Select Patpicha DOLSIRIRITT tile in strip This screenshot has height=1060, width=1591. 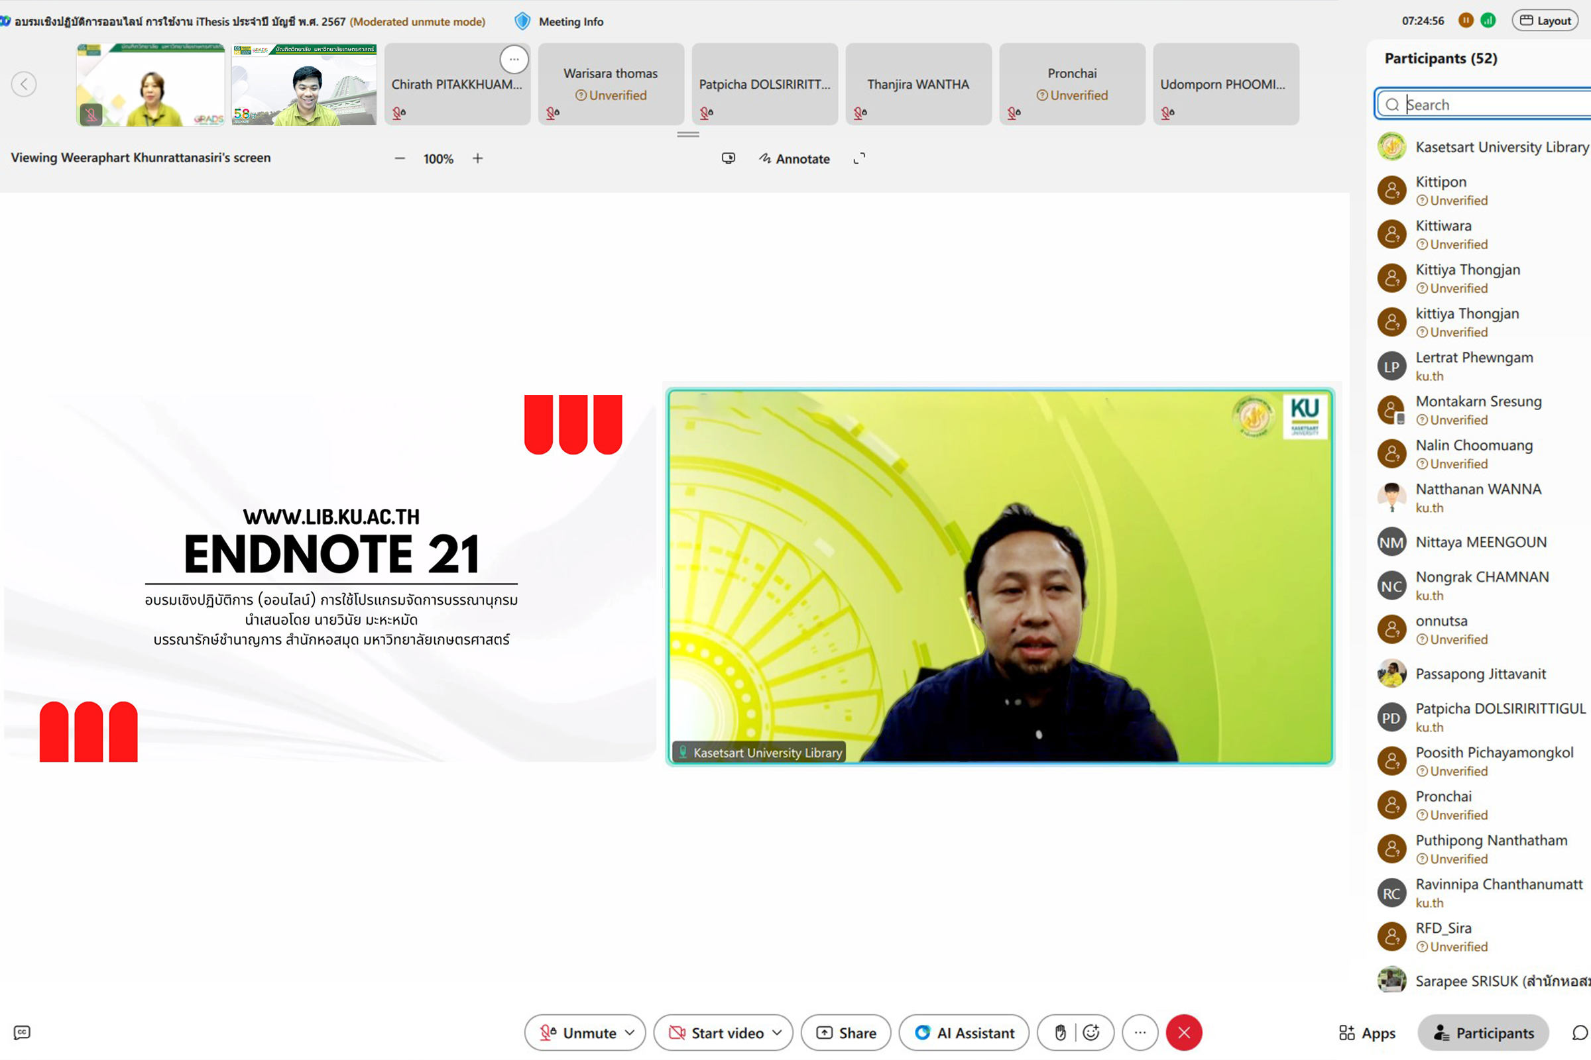click(x=764, y=85)
